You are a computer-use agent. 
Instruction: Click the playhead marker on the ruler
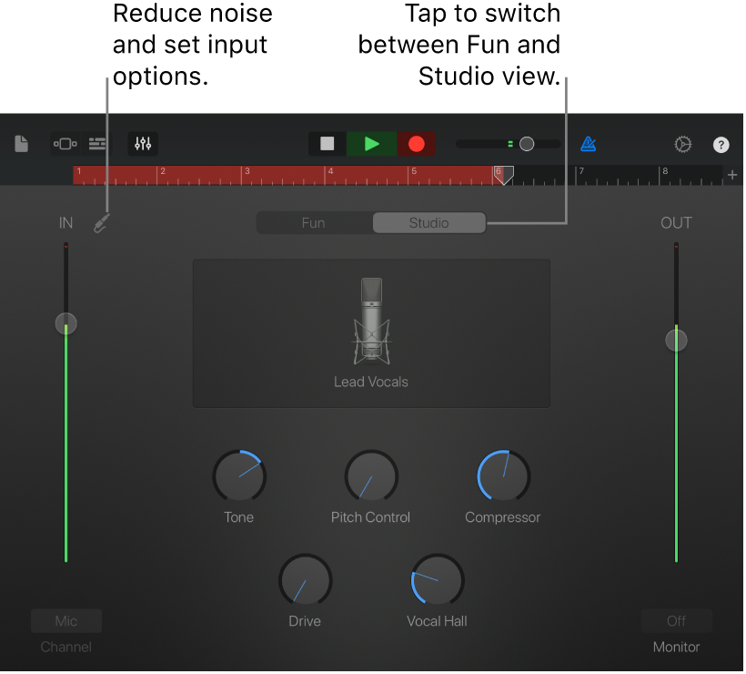[505, 175]
